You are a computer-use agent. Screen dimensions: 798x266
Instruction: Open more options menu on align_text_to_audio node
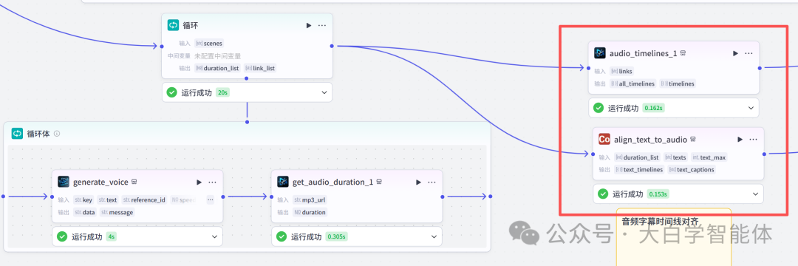tap(753, 140)
